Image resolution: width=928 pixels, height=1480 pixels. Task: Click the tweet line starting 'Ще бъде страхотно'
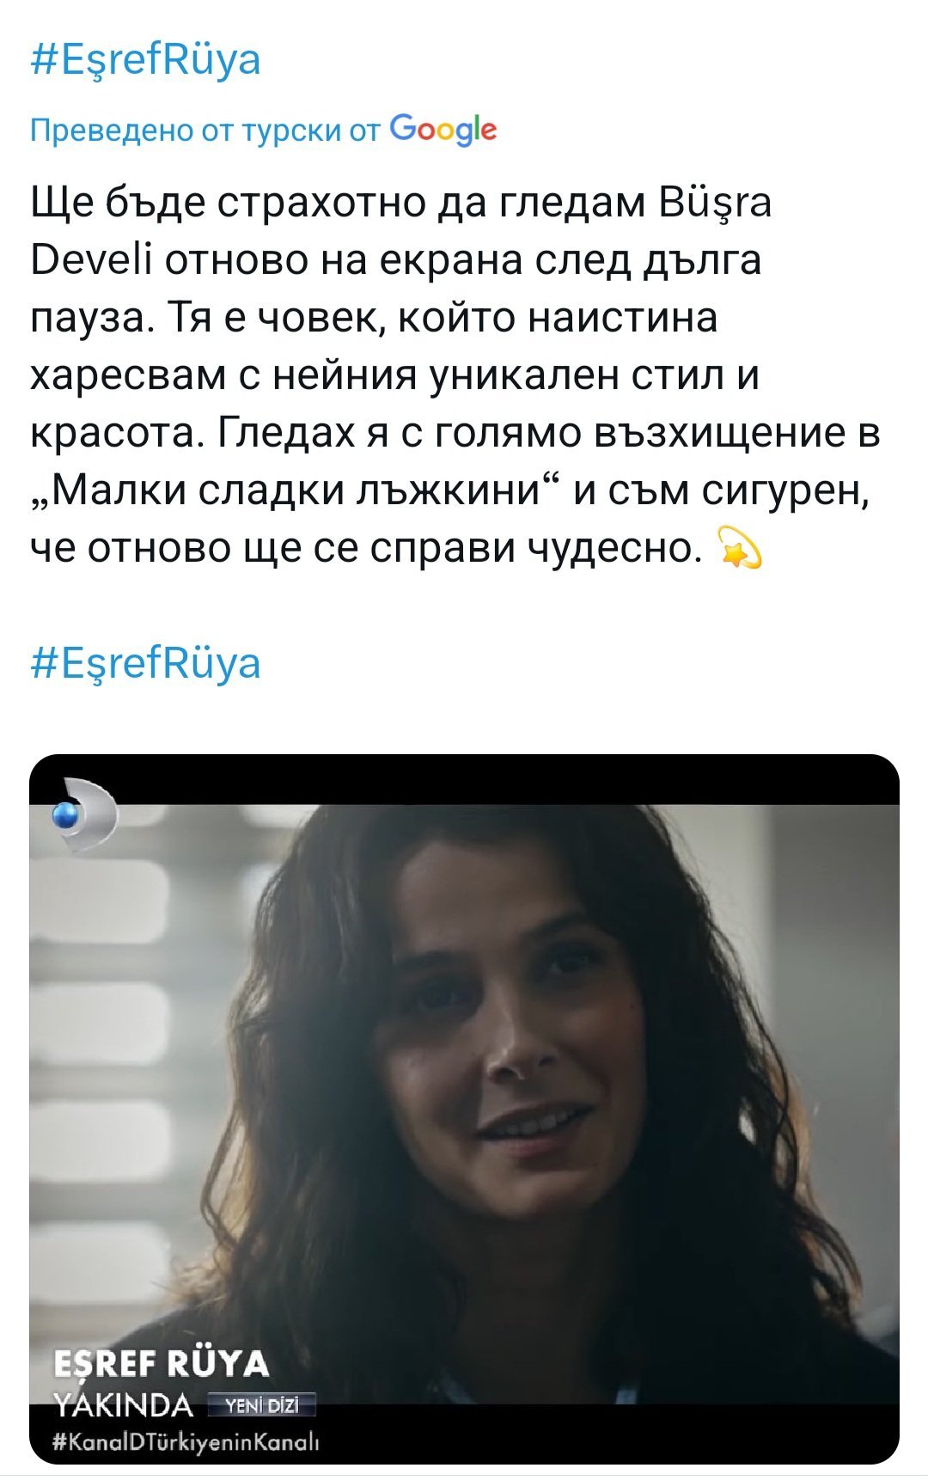coord(401,204)
